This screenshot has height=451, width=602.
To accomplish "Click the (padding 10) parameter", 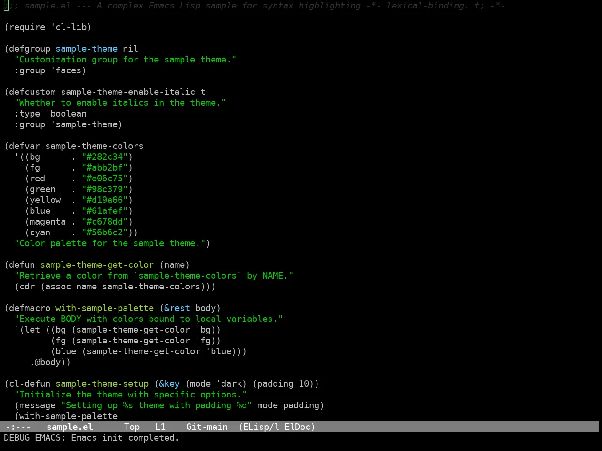I will [x=283, y=384].
